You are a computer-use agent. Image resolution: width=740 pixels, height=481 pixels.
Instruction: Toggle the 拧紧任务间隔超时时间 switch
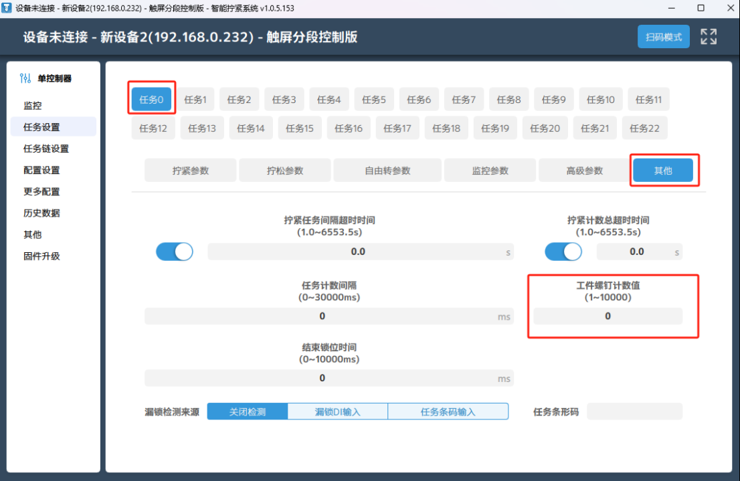175,252
